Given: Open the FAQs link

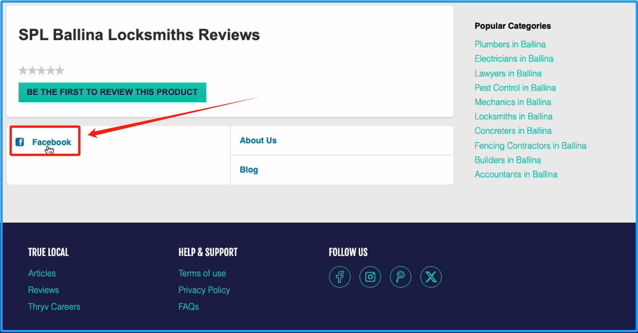Looking at the screenshot, I should coord(189,307).
